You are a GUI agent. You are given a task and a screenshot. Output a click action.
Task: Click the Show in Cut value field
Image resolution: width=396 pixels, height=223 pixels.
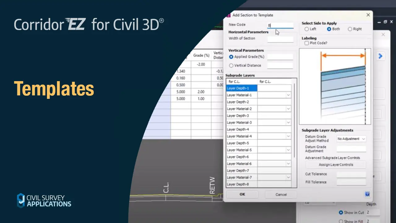pyautogui.click(x=373, y=212)
